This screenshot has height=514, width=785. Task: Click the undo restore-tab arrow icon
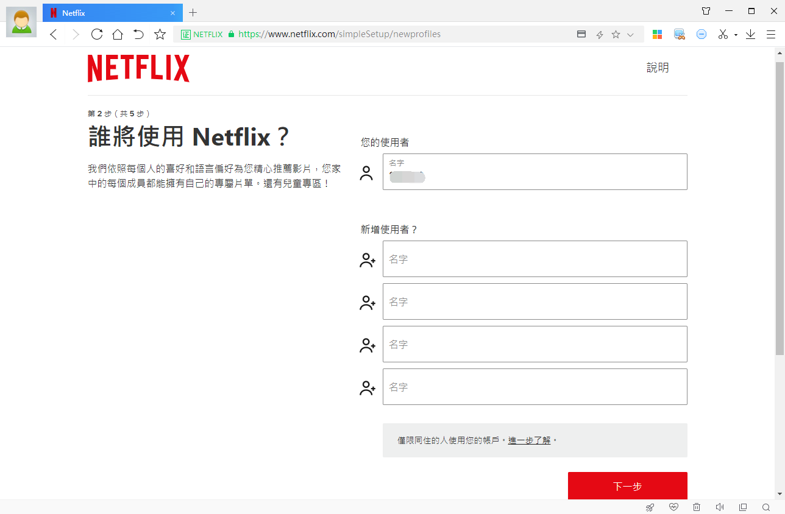pos(138,34)
